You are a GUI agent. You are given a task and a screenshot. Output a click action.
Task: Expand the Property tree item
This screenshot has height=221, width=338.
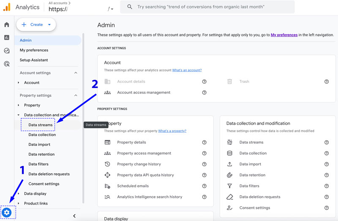[19, 105]
